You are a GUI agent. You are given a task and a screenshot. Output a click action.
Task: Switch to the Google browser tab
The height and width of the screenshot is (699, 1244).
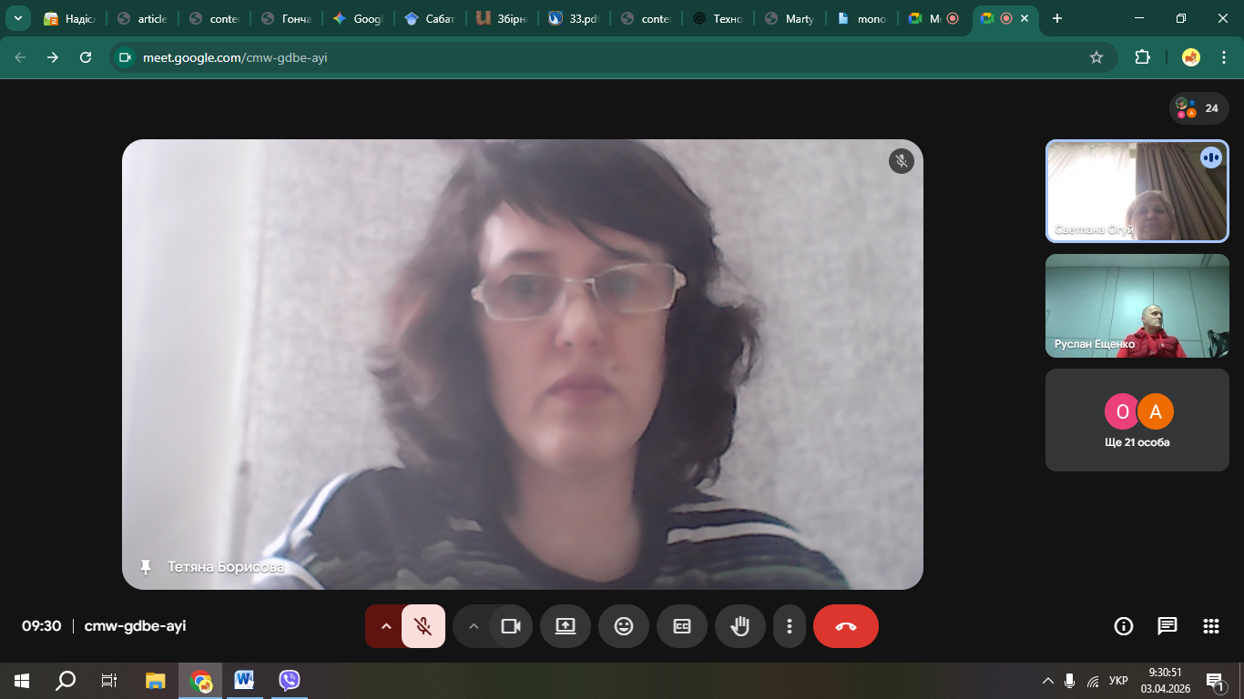358,18
